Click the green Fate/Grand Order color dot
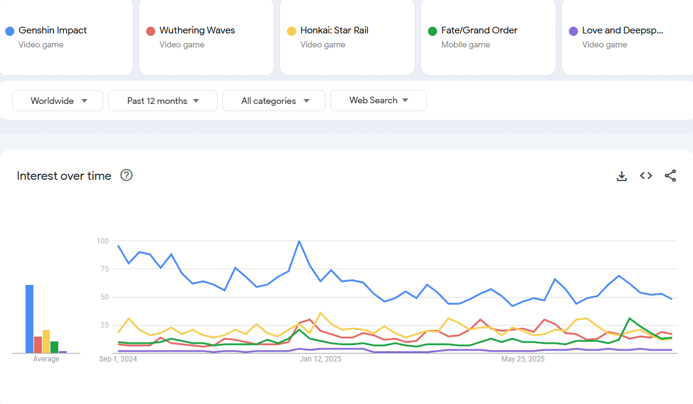Viewport: 693px width, 404px height. [432, 31]
